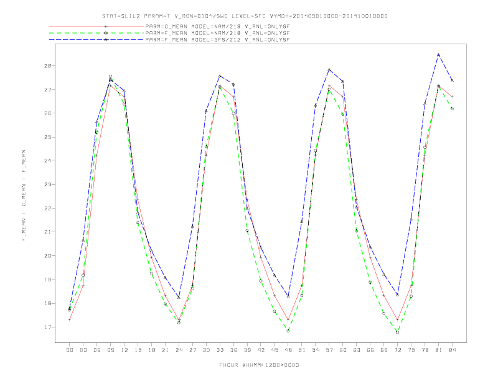Click x-axis forecast hour label 00
The height and width of the screenshot is (381, 493).
point(70,350)
